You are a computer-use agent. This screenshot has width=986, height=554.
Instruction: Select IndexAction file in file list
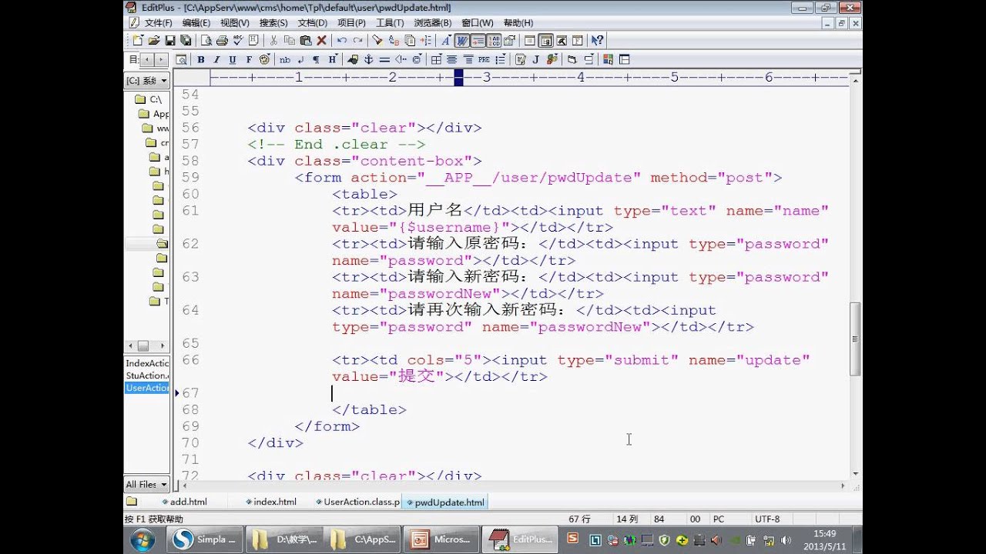click(147, 363)
